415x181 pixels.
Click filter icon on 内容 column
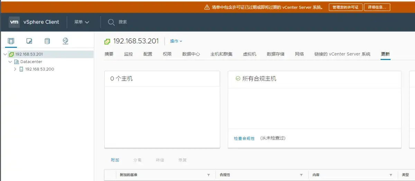(x=391, y=175)
